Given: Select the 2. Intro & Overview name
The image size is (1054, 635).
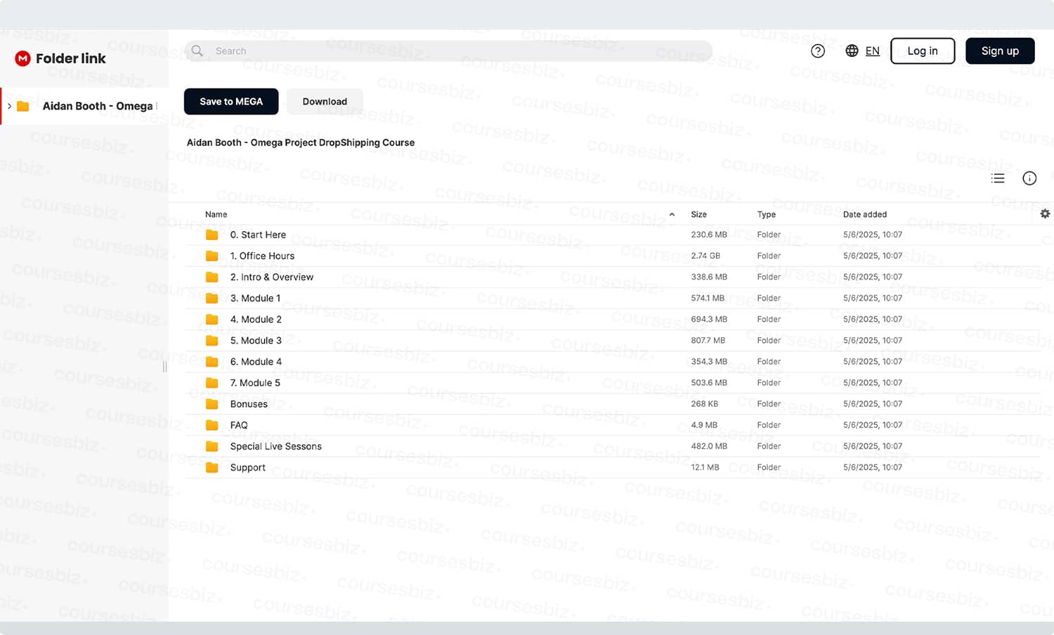Looking at the screenshot, I should (x=272, y=277).
